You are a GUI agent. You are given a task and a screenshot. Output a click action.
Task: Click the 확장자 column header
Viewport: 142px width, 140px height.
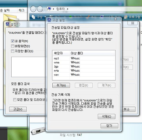61,53
